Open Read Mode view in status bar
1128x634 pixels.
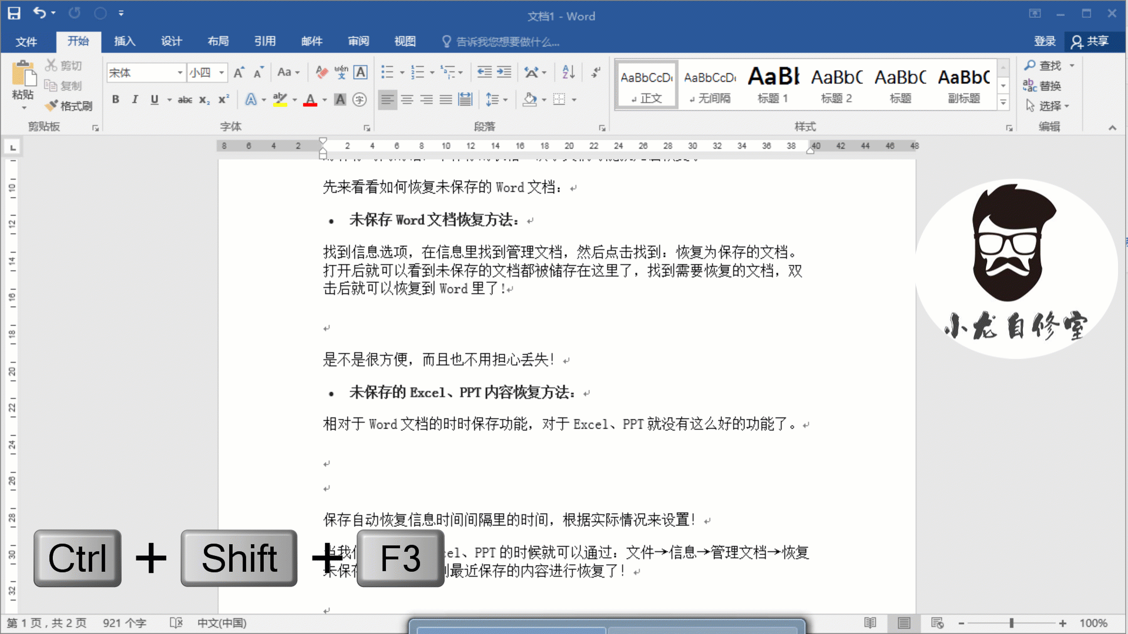870,623
